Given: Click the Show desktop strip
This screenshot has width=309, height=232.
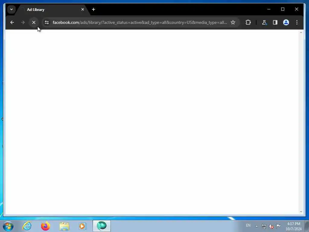Looking at the screenshot, I should tap(307, 226).
